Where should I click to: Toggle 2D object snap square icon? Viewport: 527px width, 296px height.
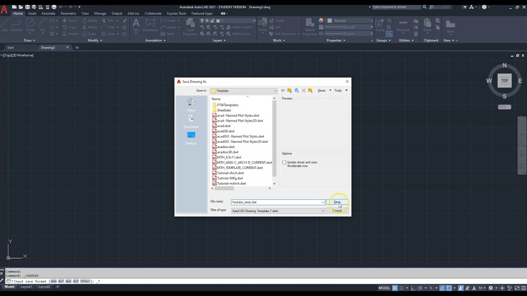(x=449, y=288)
